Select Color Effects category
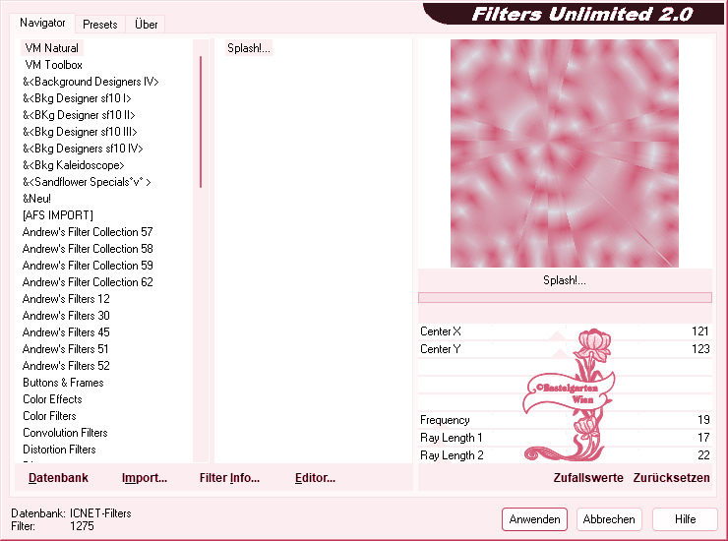Screen dimensions: 728x541 click(x=52, y=399)
